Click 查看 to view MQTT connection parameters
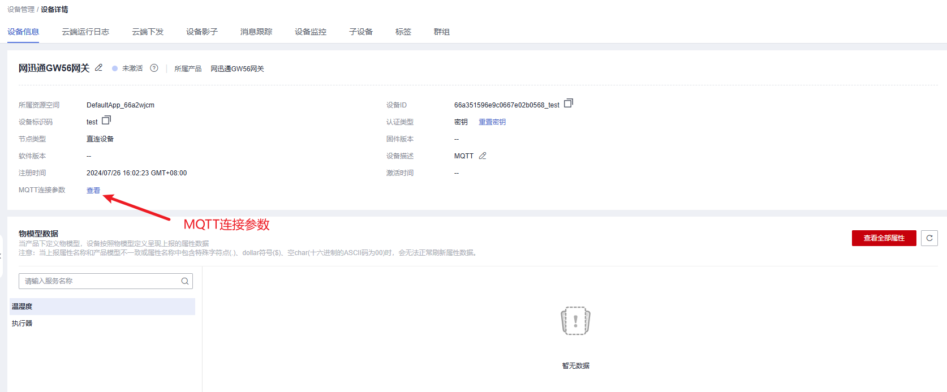 point(93,191)
